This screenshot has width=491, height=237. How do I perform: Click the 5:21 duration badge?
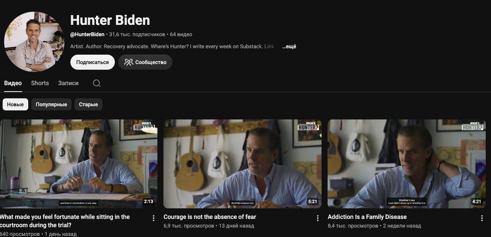(313, 202)
